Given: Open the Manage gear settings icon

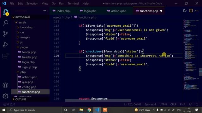Looking at the screenshot, I should pyautogui.click(x=5, y=96).
